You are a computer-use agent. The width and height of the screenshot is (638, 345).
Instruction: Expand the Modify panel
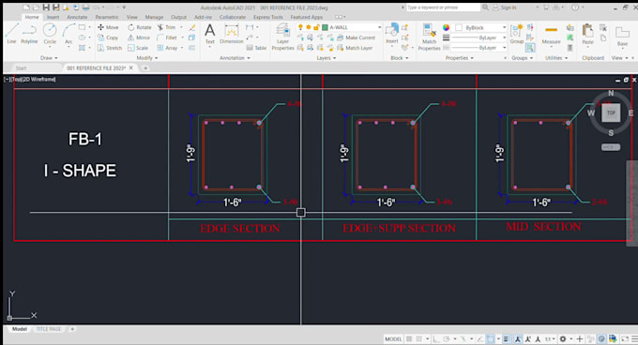(x=147, y=58)
